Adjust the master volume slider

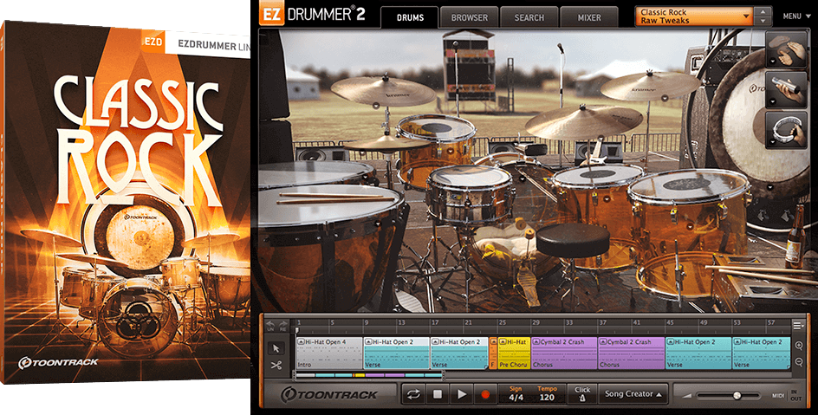click(737, 395)
